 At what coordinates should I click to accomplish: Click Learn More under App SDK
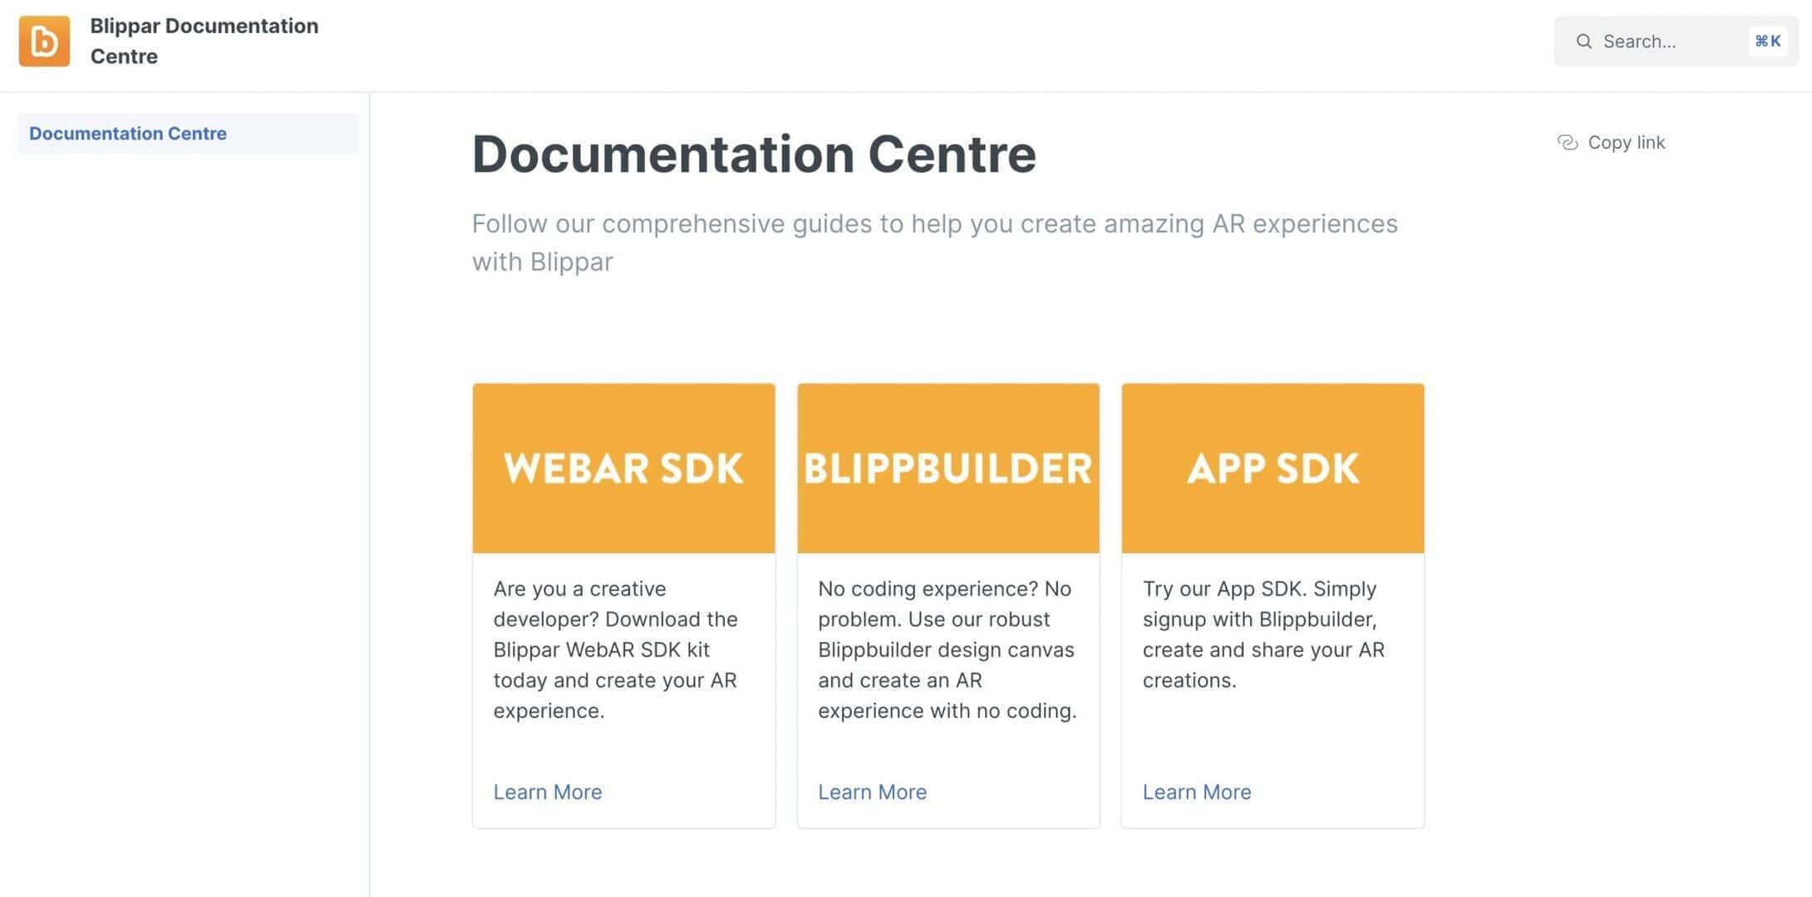(1196, 792)
